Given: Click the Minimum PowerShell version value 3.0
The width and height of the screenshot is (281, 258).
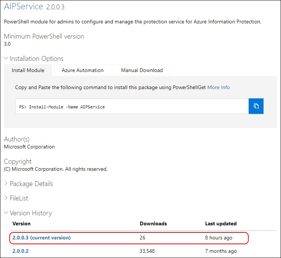Looking at the screenshot, I should tap(7, 44).
